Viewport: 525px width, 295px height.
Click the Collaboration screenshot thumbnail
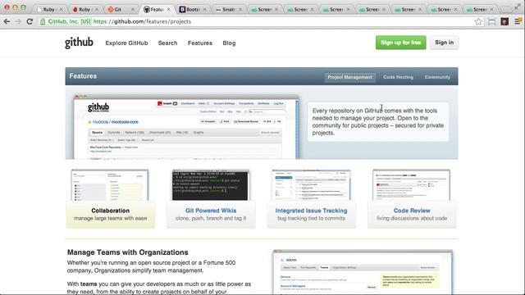click(110, 185)
